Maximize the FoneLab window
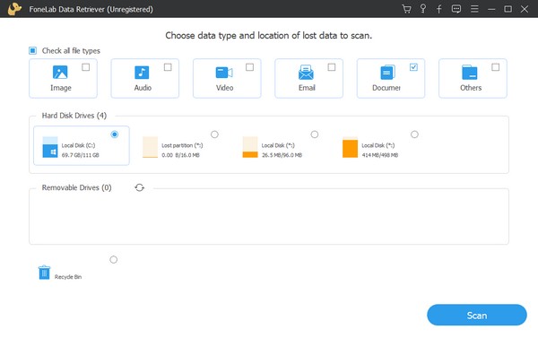The image size is (538, 338). tap(508, 9)
